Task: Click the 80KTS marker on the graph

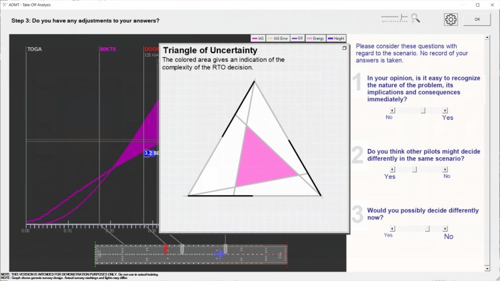Action: [107, 49]
